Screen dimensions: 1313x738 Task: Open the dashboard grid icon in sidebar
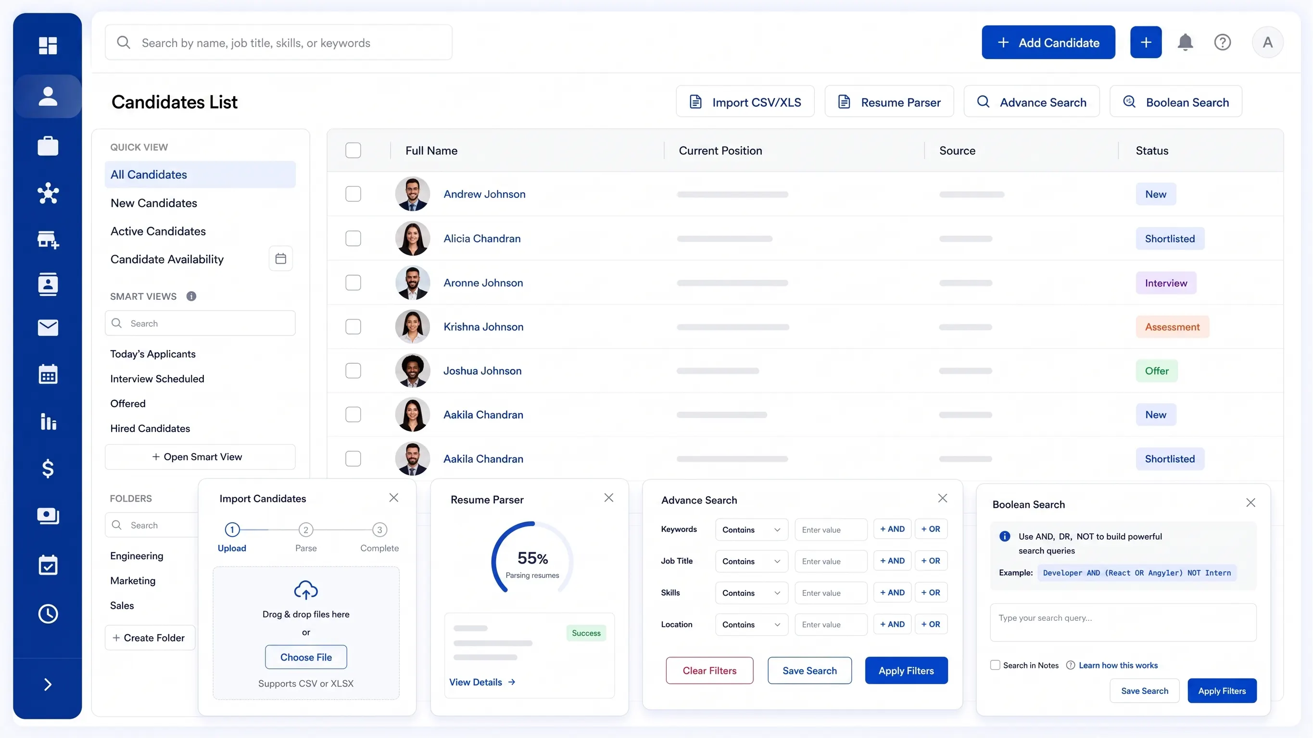[48, 45]
